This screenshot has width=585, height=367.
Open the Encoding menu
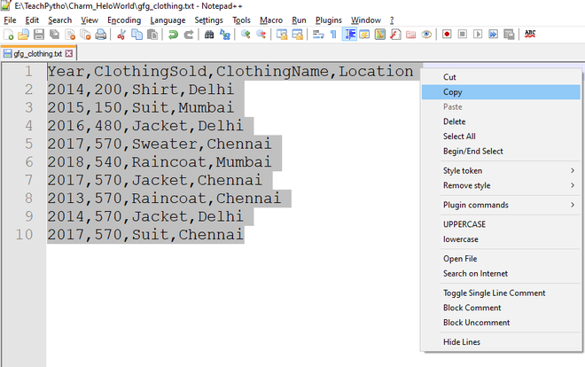pyautogui.click(x=124, y=20)
